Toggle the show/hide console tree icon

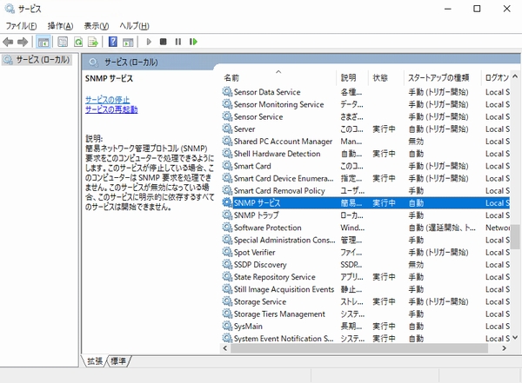click(43, 42)
